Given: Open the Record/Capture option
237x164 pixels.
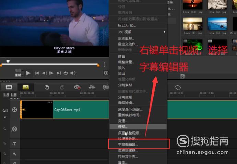Looking at the screenshot, I should (77, 87).
